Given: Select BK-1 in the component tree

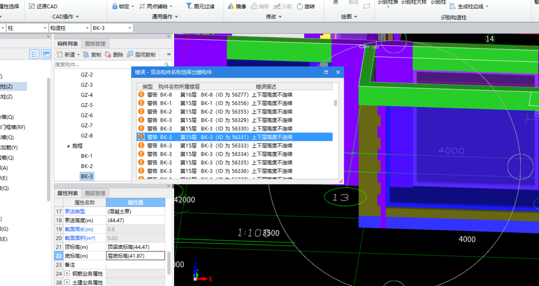Looking at the screenshot, I should pos(87,156).
